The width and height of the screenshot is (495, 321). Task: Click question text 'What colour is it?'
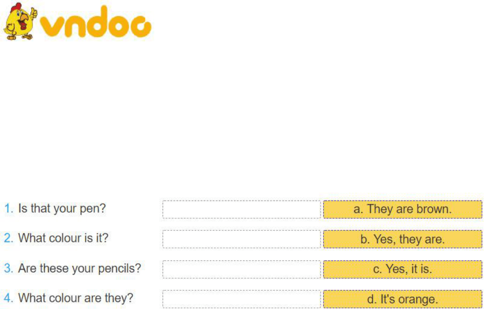tap(63, 238)
